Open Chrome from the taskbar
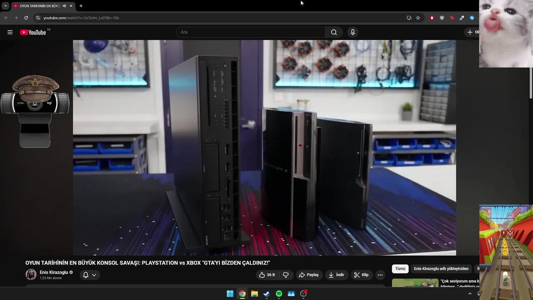The width and height of the screenshot is (533, 300). [x=242, y=294]
